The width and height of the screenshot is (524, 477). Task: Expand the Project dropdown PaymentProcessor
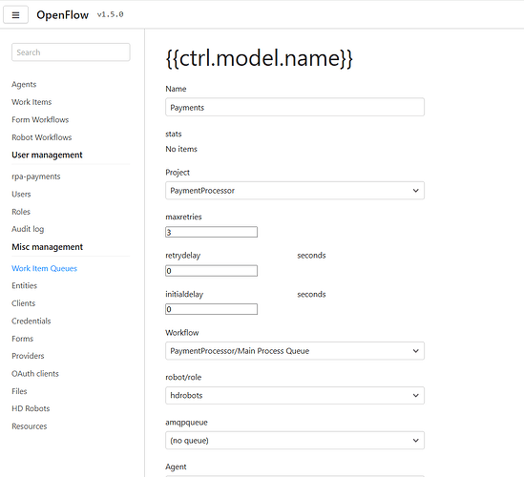[295, 191]
